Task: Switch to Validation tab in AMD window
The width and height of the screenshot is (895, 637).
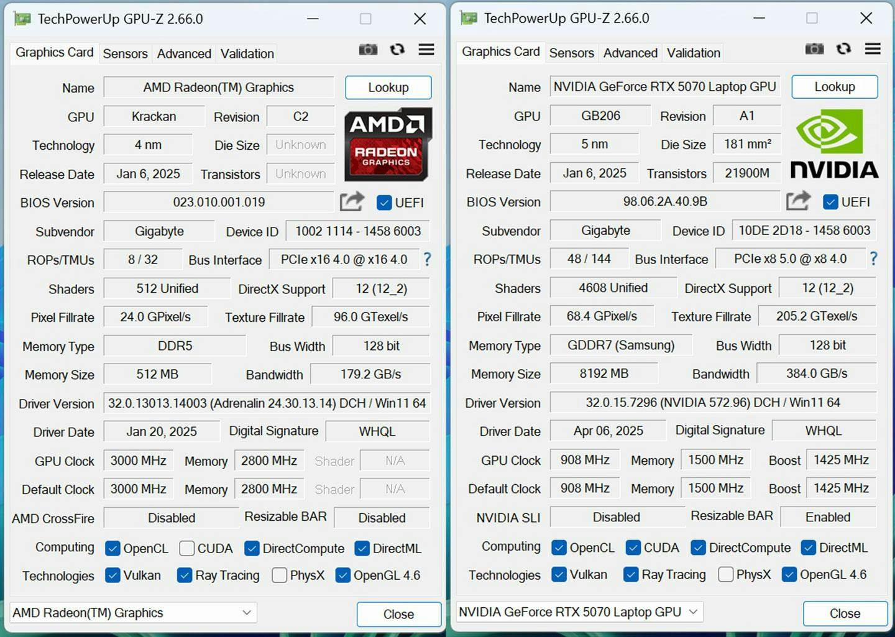Action: point(247,53)
